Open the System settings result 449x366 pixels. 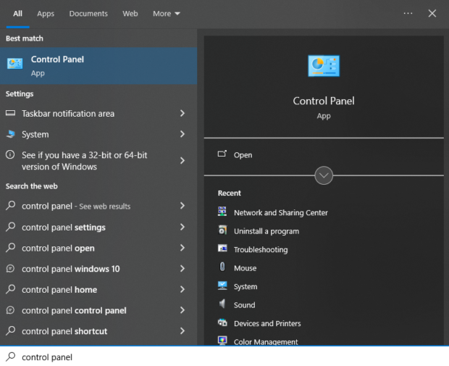98,134
